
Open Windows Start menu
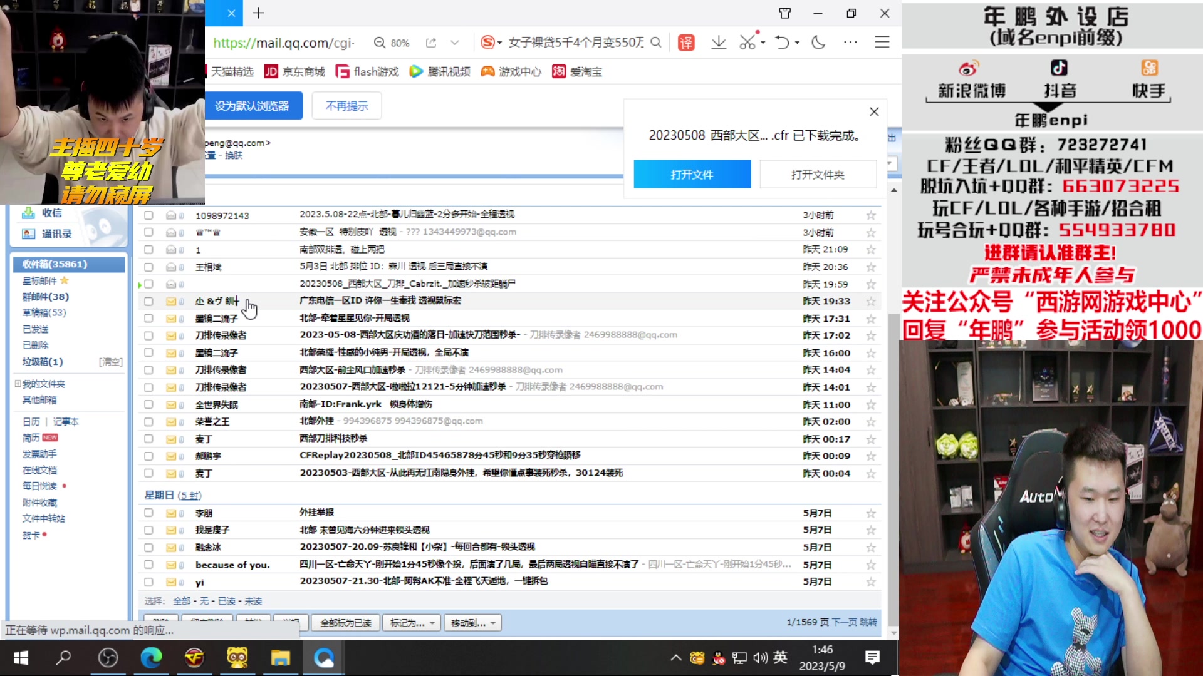click(21, 658)
